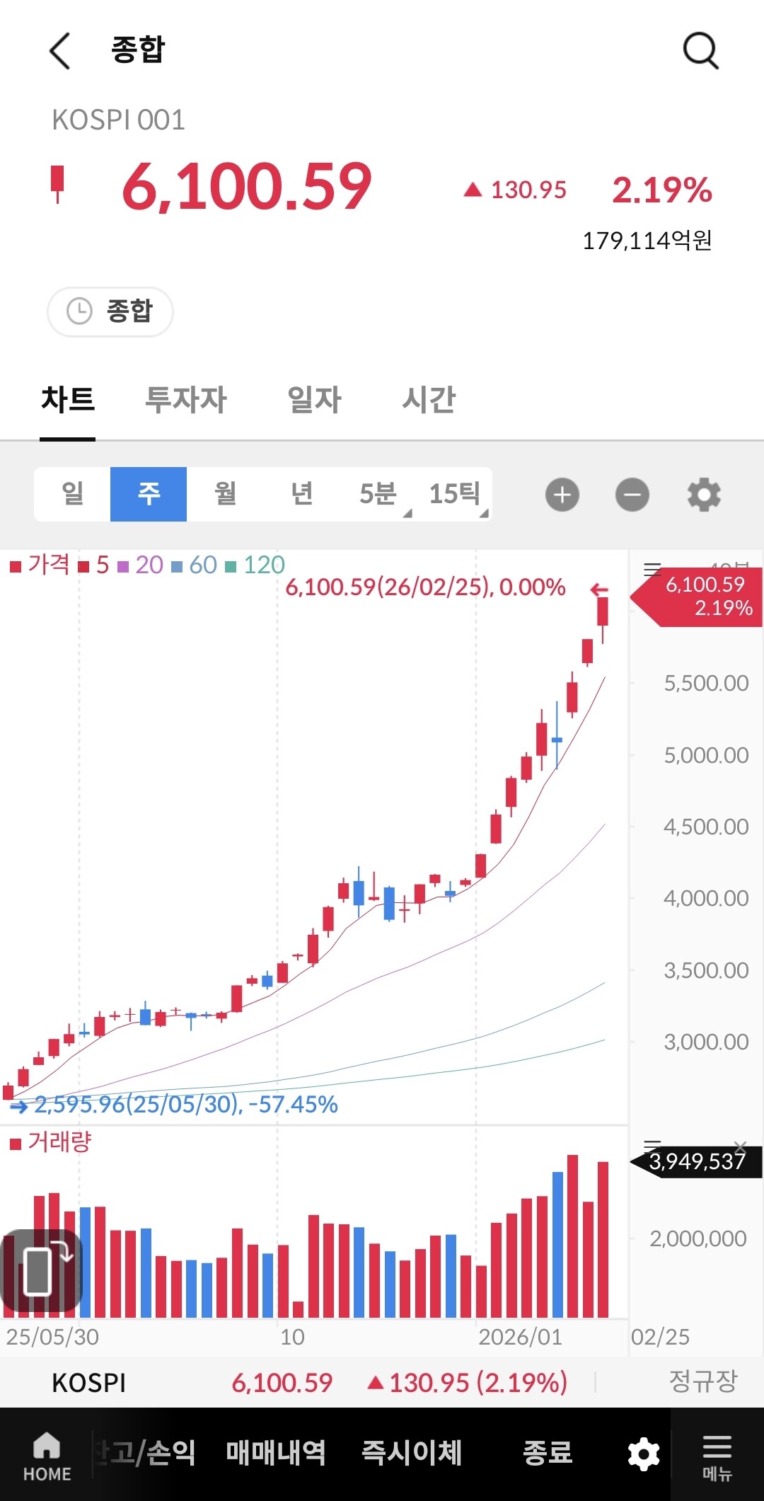Switch to the 투자자 tab

pos(185,399)
